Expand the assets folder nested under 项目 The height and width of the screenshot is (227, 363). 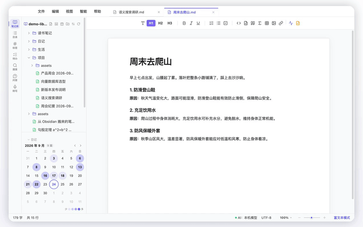point(32,66)
